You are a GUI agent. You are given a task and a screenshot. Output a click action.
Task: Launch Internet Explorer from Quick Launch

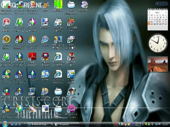click(x=20, y=124)
